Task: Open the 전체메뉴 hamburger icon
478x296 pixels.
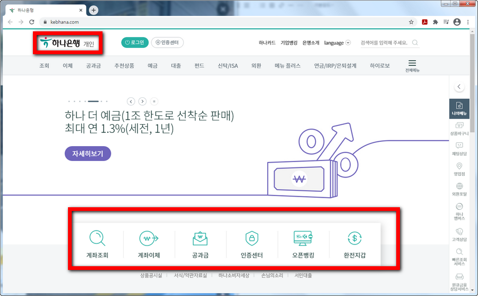Action: (x=412, y=65)
